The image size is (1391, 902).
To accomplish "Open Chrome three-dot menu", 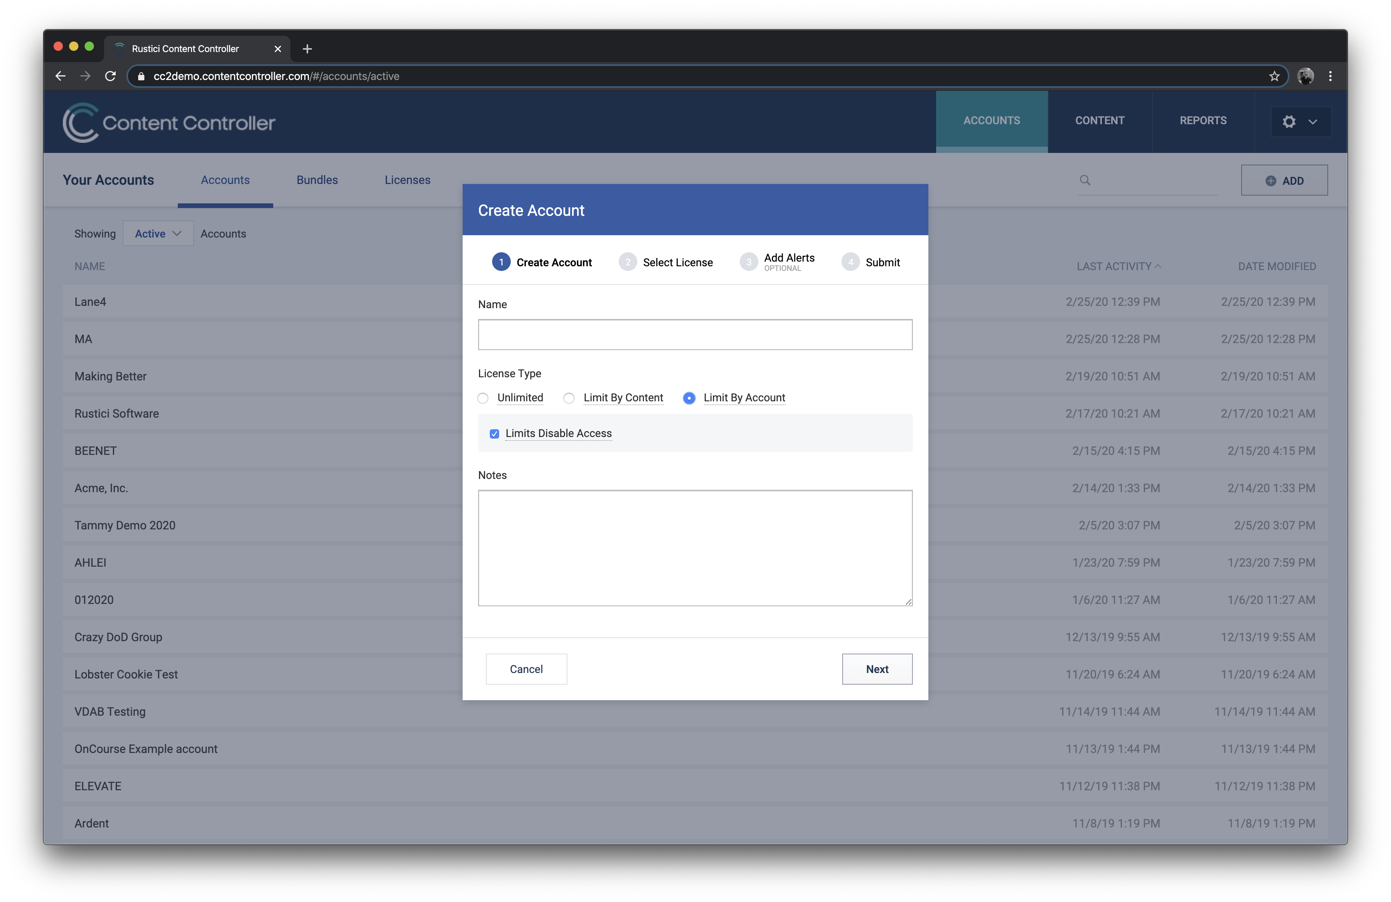I will click(x=1330, y=76).
